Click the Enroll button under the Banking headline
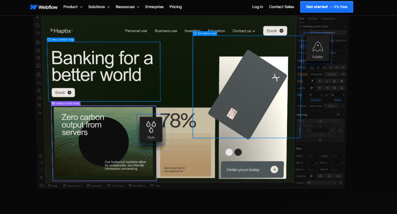The height and width of the screenshot is (214, 397). coord(63,92)
